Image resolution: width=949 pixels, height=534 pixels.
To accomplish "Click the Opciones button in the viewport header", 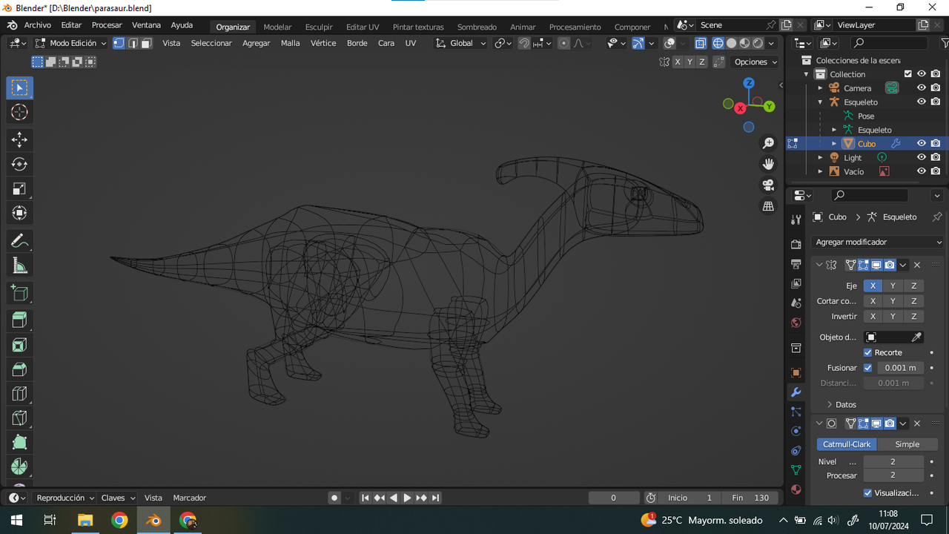I will pos(753,62).
